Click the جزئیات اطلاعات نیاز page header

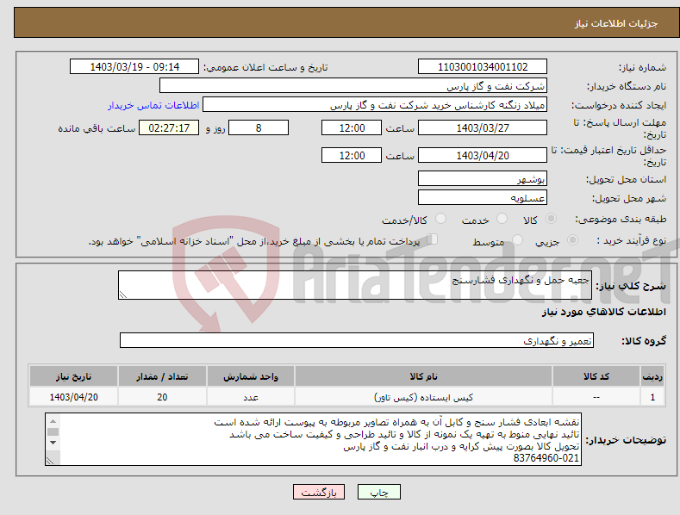[x=616, y=23]
